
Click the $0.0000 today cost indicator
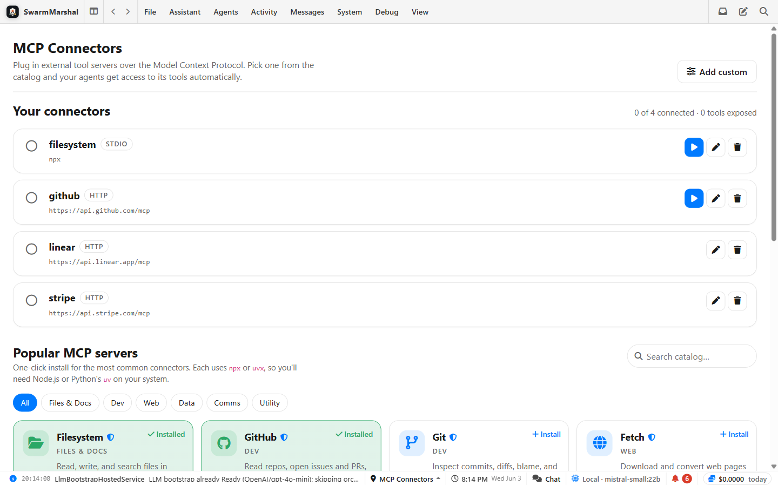(x=737, y=479)
